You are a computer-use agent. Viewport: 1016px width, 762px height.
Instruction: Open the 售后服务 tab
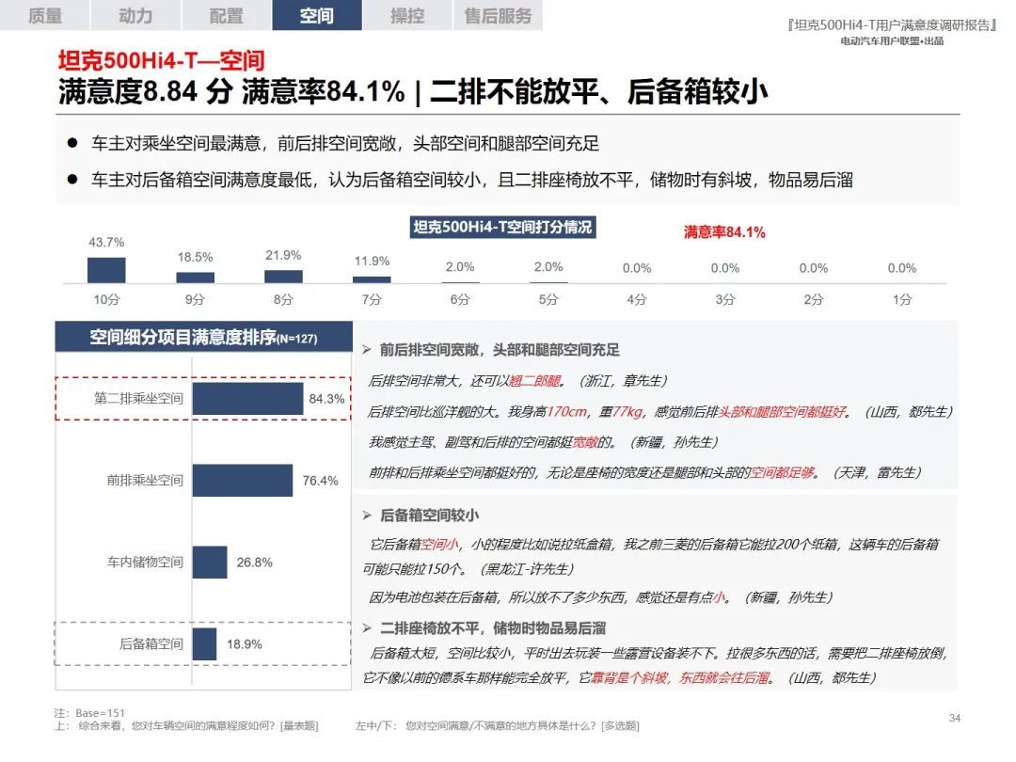pos(499,15)
